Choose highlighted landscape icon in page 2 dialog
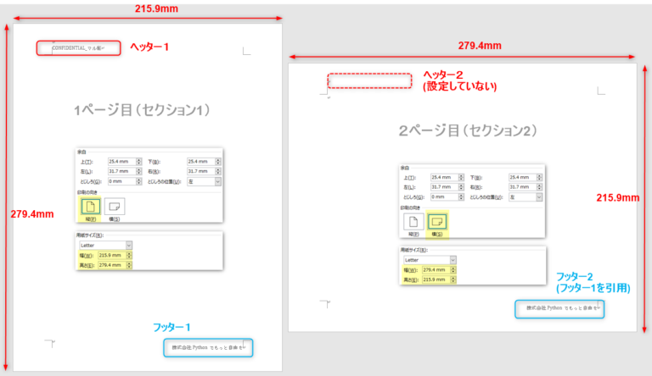 click(439, 222)
